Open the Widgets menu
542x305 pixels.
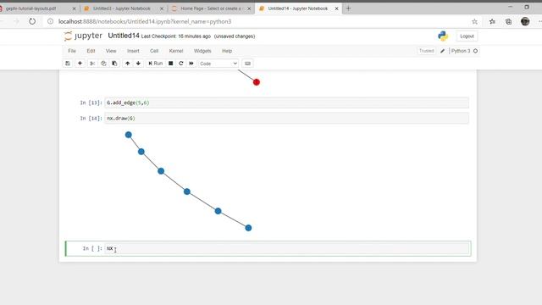coord(202,51)
